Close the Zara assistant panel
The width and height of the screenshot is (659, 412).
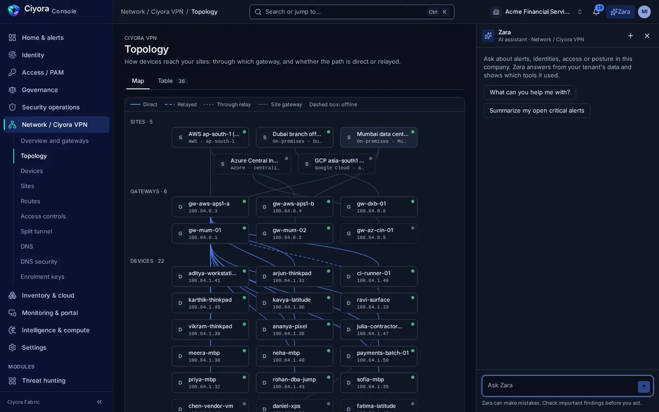[x=647, y=36]
